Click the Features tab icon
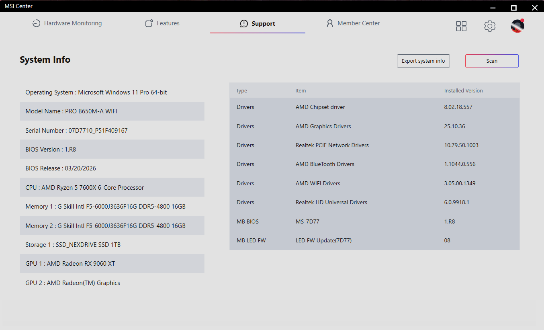This screenshot has width=544, height=330. [x=149, y=23]
